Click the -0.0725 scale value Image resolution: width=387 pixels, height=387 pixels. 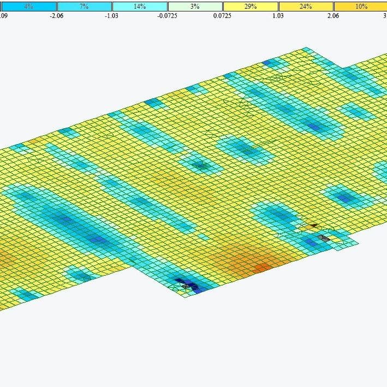coord(168,16)
